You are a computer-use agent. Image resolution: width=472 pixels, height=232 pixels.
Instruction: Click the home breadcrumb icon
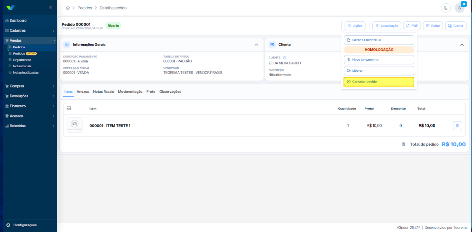68,8
